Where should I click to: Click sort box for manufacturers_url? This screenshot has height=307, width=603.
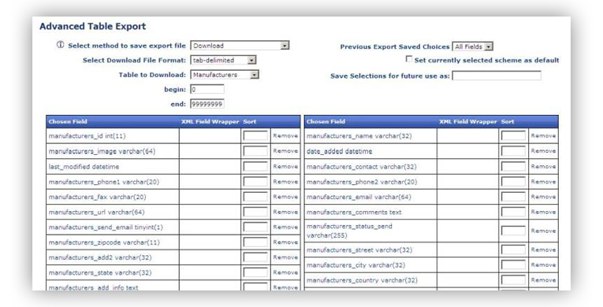(x=255, y=212)
